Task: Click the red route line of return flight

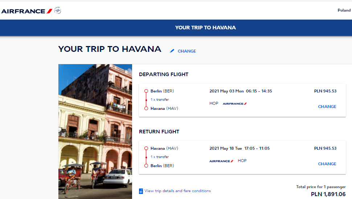Action: click(x=146, y=157)
